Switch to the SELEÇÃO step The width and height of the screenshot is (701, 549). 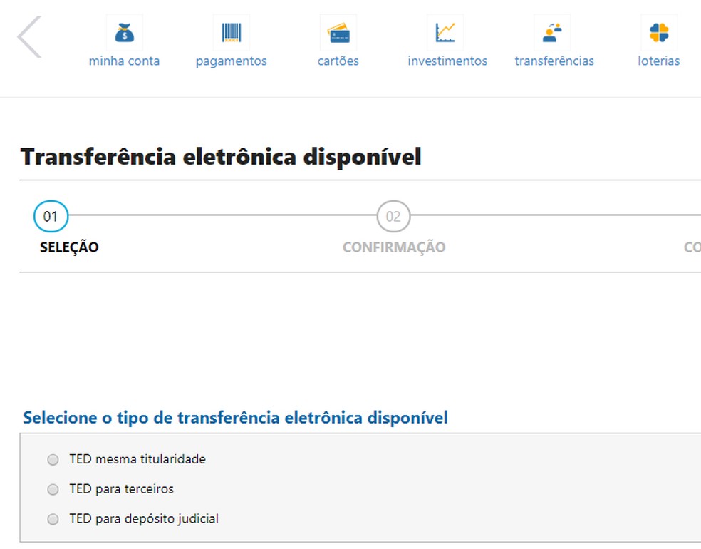[x=68, y=247]
